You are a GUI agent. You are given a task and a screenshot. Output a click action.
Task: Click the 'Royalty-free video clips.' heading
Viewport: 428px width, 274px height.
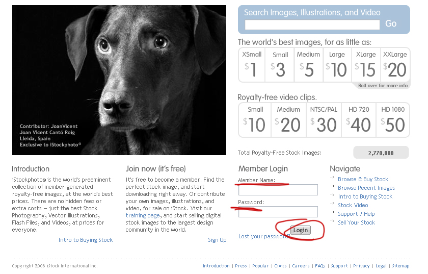(277, 97)
